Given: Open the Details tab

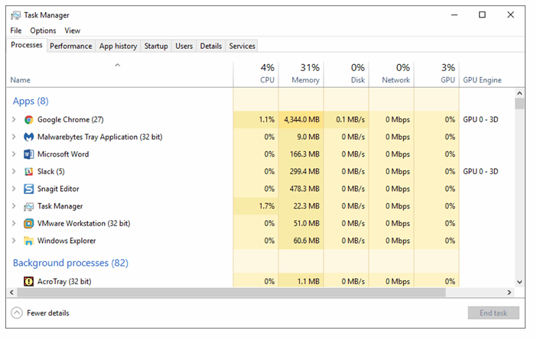Looking at the screenshot, I should tap(210, 46).
